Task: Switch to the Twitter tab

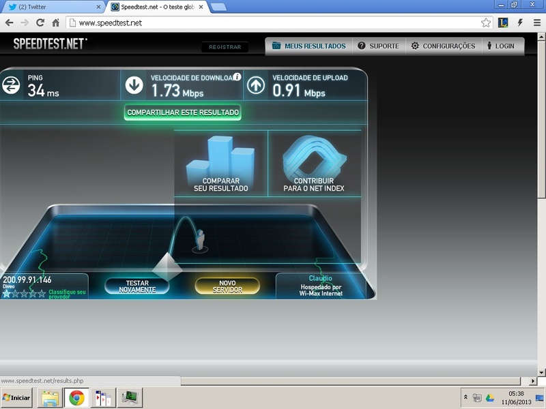Action: 53,7
